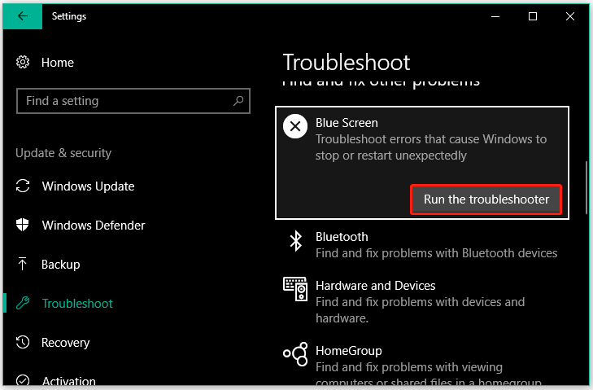Click the back arrow in Settings
This screenshot has height=390, width=593.
[x=23, y=16]
